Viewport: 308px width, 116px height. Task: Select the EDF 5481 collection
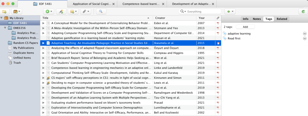[x=20, y=23]
